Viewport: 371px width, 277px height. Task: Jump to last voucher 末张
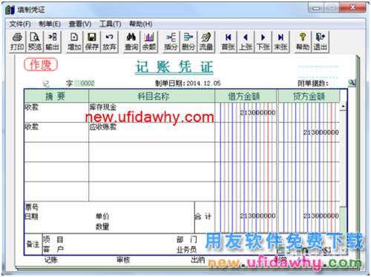[x=280, y=41]
